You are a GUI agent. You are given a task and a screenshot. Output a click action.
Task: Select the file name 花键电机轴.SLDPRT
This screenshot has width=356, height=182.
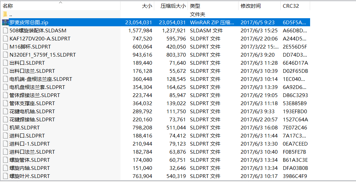tap(32, 111)
